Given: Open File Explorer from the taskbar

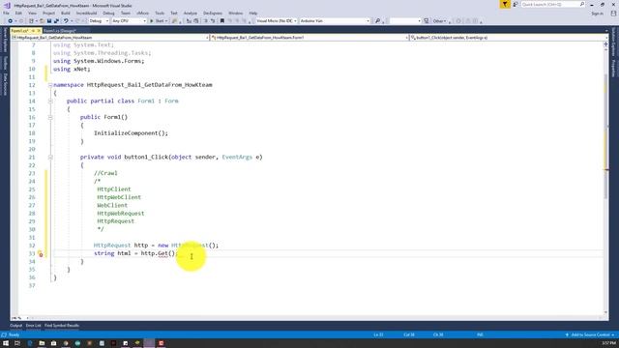Looking at the screenshot, I should pos(42,343).
